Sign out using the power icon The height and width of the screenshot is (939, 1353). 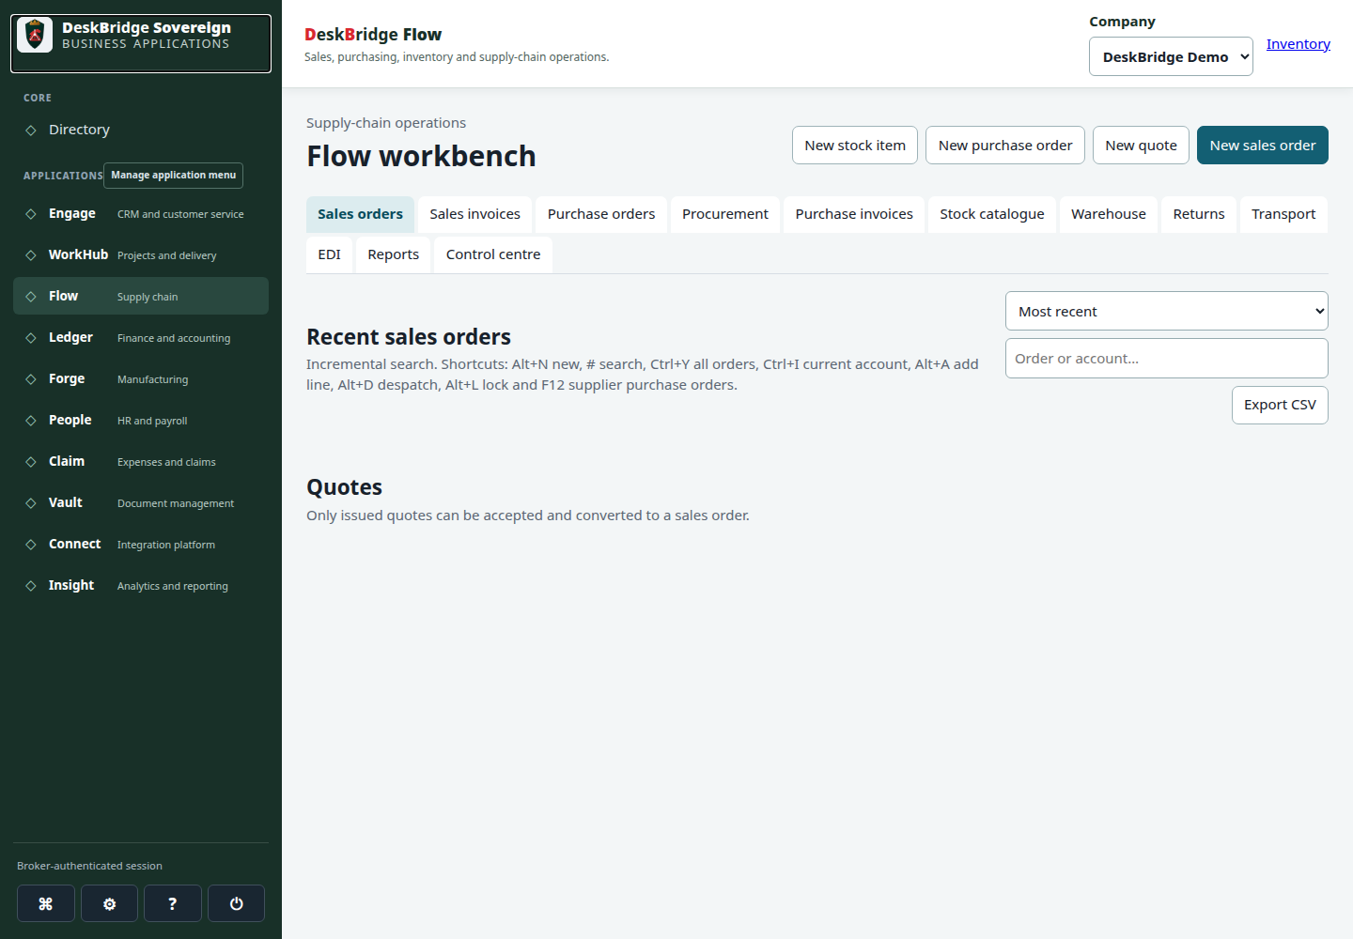[236, 903]
